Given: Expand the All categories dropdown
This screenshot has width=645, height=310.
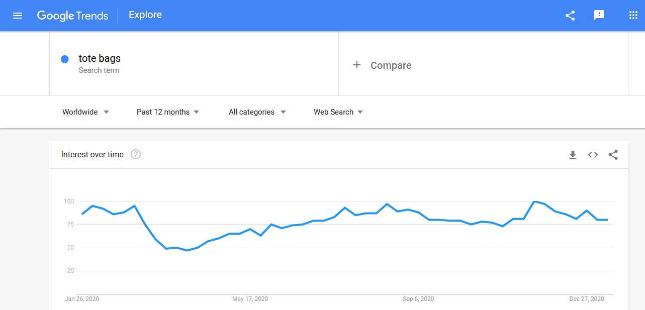Looking at the screenshot, I should tap(257, 112).
